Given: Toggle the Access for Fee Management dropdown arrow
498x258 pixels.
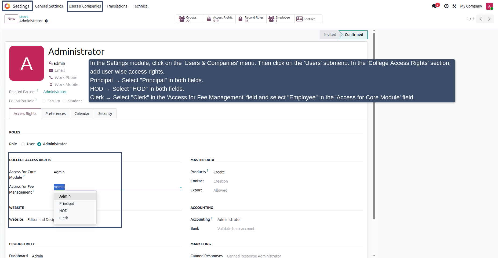Looking at the screenshot, I should pos(181,187).
